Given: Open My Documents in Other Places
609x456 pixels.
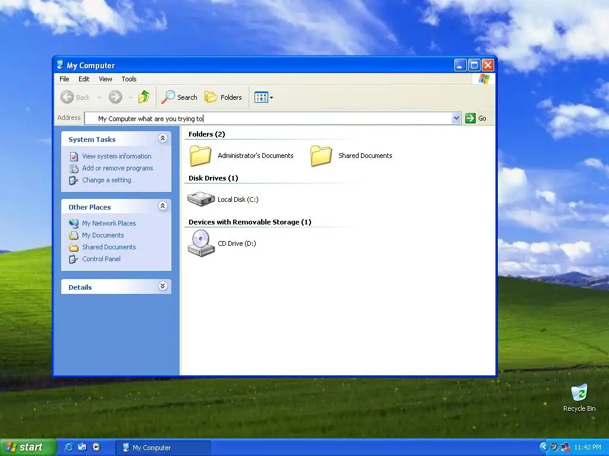Looking at the screenshot, I should pyautogui.click(x=103, y=235).
